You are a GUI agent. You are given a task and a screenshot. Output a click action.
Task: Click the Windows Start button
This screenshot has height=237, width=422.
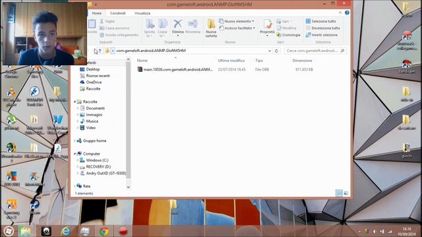(8, 231)
